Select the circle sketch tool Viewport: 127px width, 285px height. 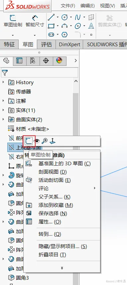pos(64,17)
